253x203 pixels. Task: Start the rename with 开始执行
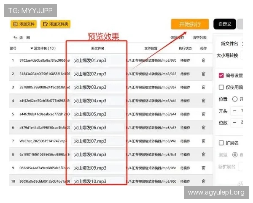pyautogui.click(x=190, y=24)
